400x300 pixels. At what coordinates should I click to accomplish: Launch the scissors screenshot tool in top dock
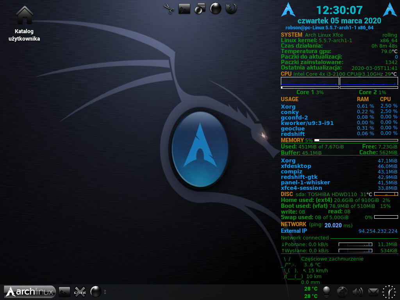(x=169, y=9)
